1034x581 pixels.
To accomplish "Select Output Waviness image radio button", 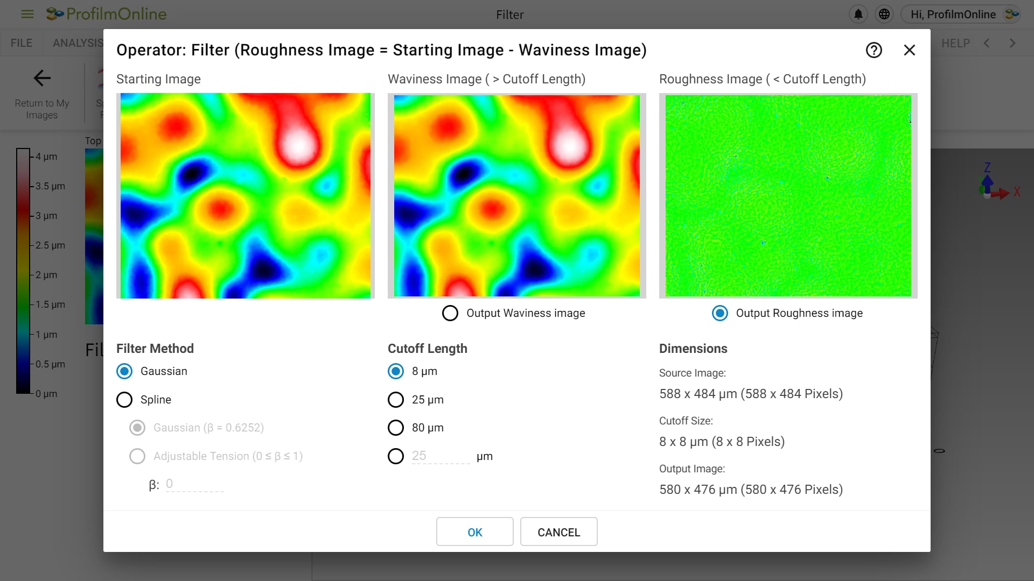I will coord(450,313).
